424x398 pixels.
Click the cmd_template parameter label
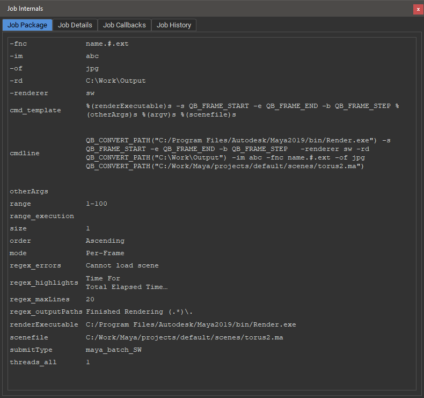point(35,110)
